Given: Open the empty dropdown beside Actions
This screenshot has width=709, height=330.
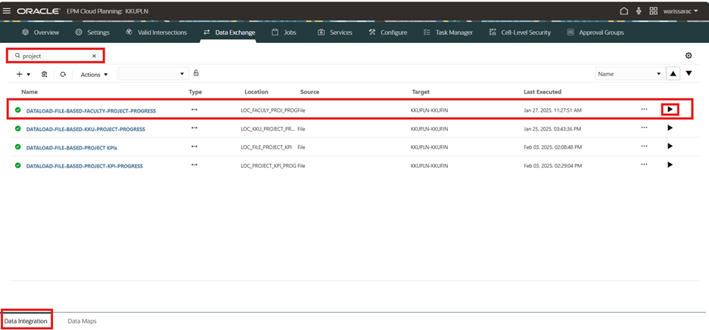Looking at the screenshot, I should click(154, 74).
